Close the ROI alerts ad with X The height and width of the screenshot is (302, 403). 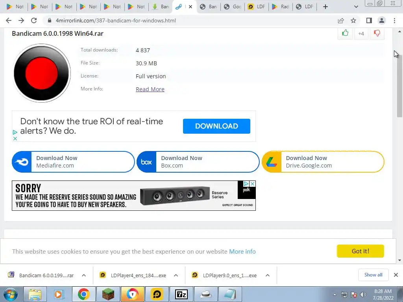click(15, 138)
